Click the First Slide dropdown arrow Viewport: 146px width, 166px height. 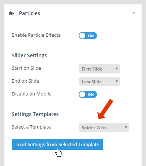click(x=117, y=69)
